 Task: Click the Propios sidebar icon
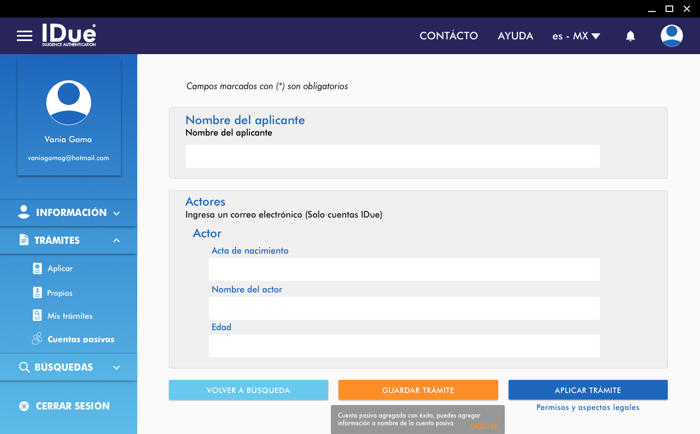click(x=37, y=293)
